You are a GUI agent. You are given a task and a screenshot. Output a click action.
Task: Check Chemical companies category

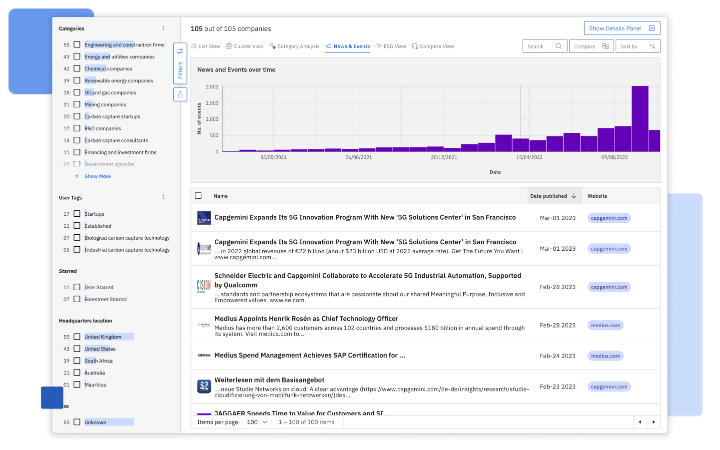point(77,68)
